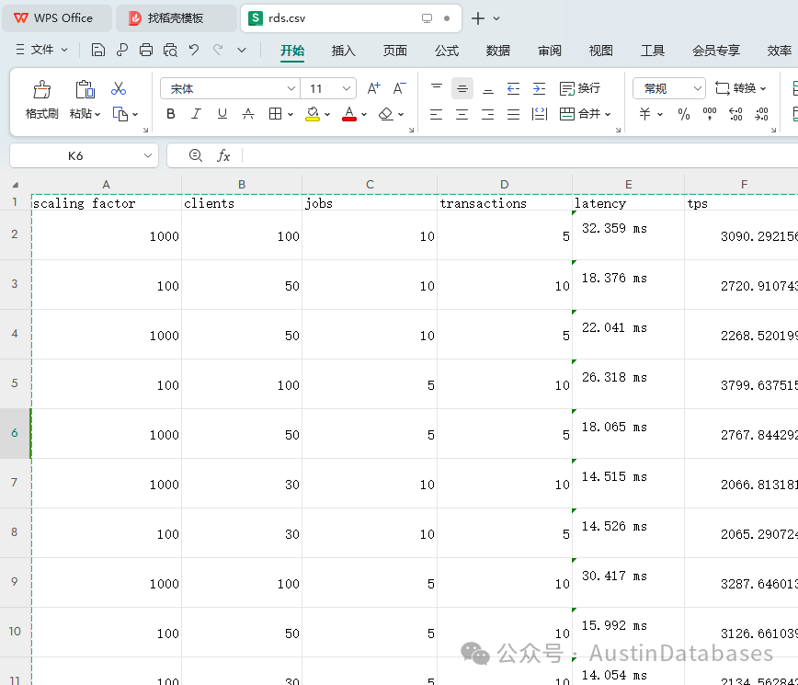Switch to the 视图 View tab
798x685 pixels.
point(600,51)
